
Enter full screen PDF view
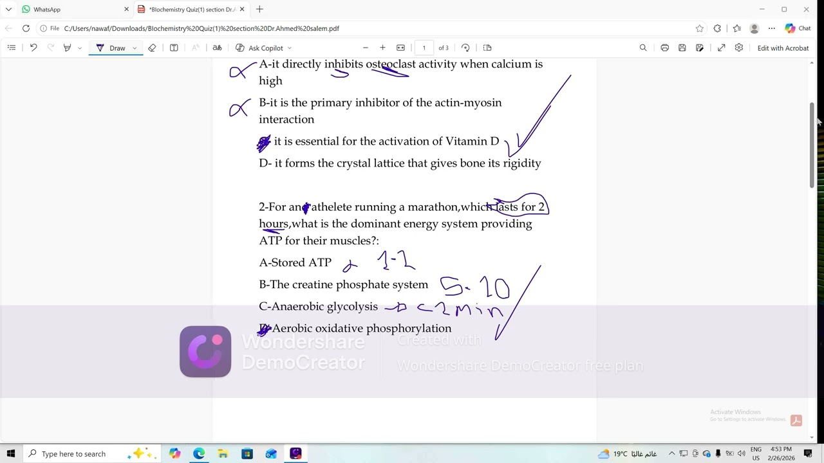coord(722,48)
